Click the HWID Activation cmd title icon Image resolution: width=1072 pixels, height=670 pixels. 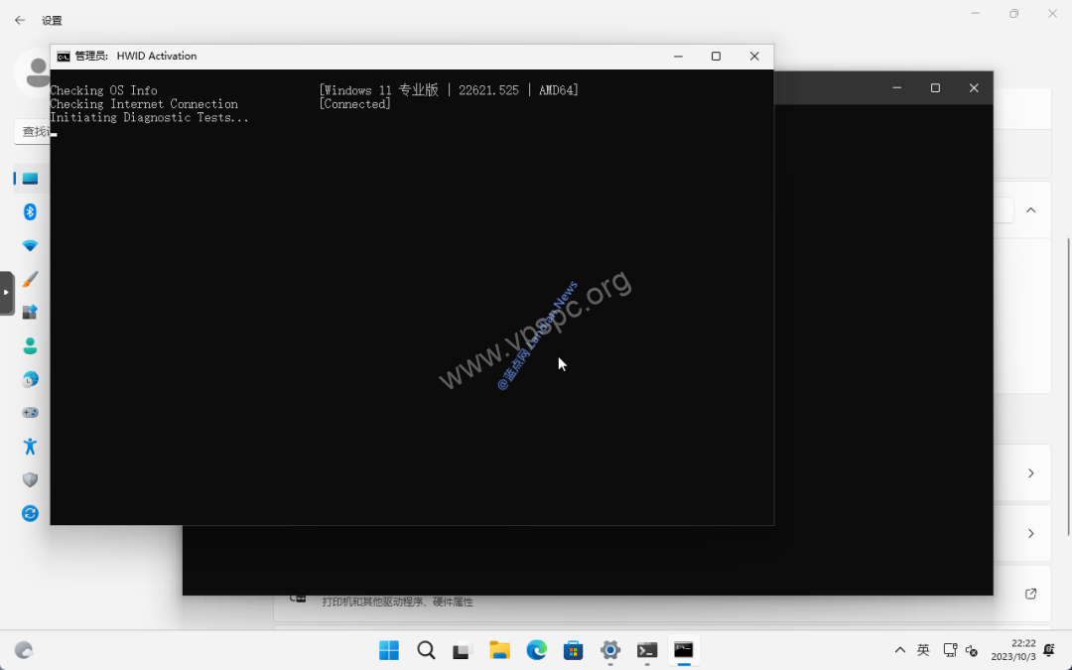pyautogui.click(x=63, y=56)
